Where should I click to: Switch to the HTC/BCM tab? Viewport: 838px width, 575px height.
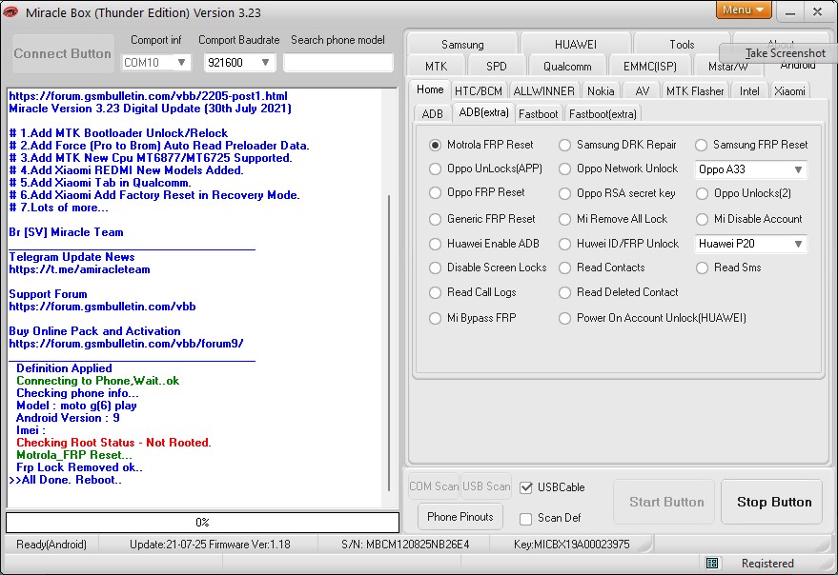[x=479, y=91]
